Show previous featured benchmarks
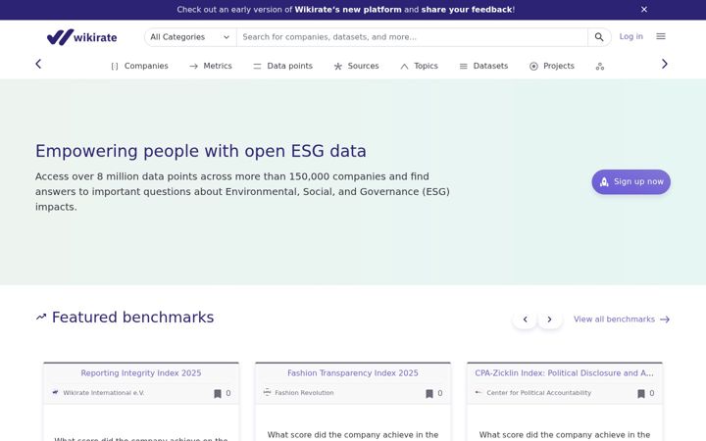This screenshot has height=441, width=706. tap(525, 319)
